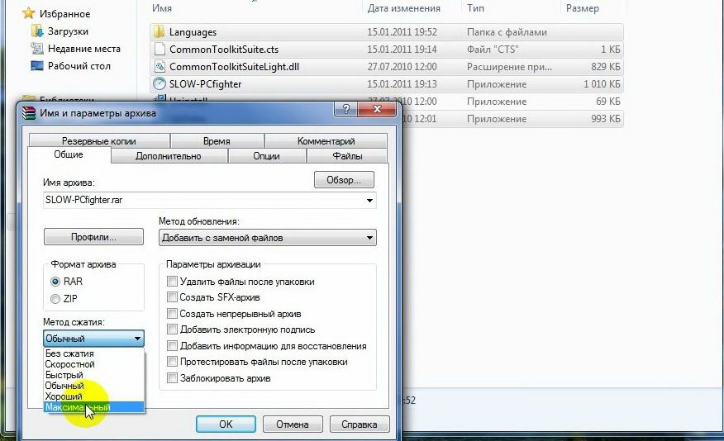The height and width of the screenshot is (441, 724).
Task: Open the Комментарий tab
Action: [326, 141]
